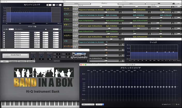Click the round black icon beside 楽譜 tab

(x=174, y=4)
